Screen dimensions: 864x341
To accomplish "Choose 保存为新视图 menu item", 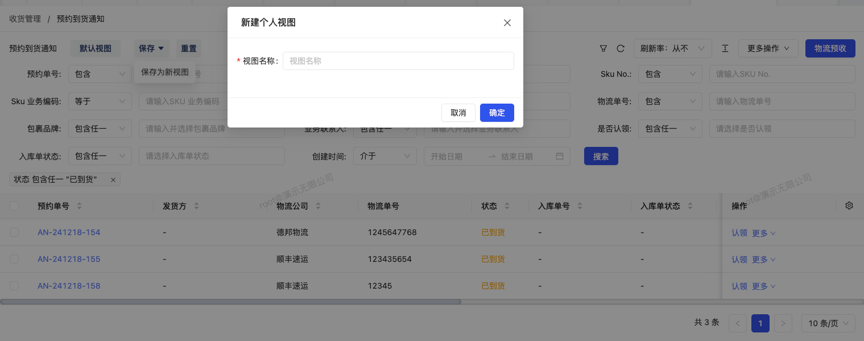I will (165, 72).
